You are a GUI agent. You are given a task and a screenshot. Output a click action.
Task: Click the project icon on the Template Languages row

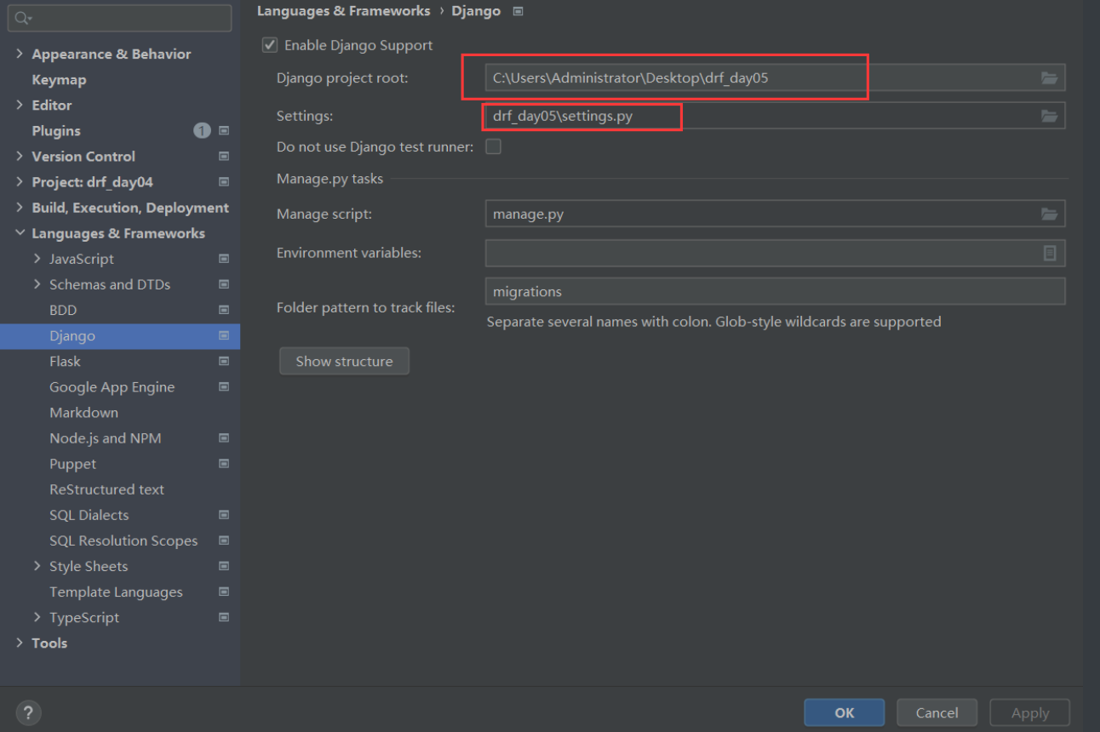click(x=224, y=592)
